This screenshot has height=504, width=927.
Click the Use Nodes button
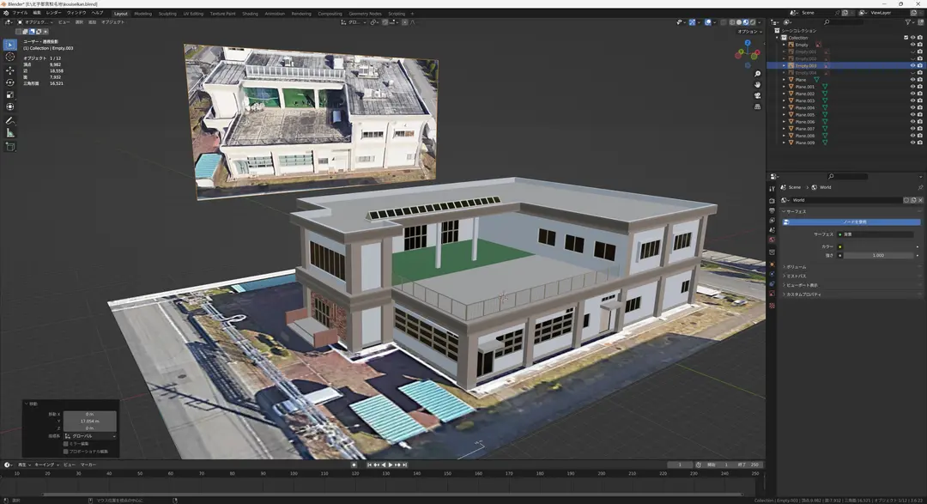[x=851, y=222]
